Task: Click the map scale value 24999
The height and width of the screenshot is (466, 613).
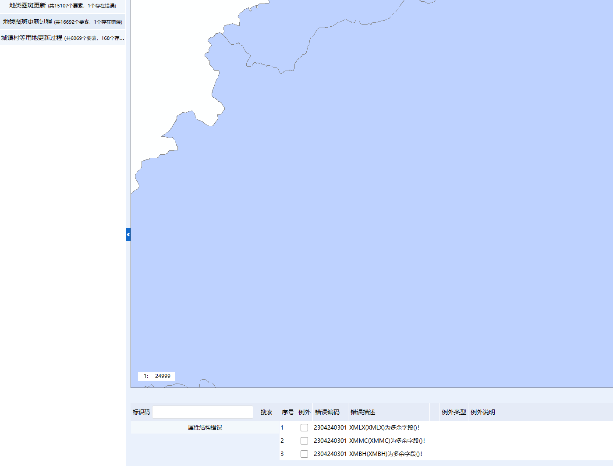Action: [163, 376]
